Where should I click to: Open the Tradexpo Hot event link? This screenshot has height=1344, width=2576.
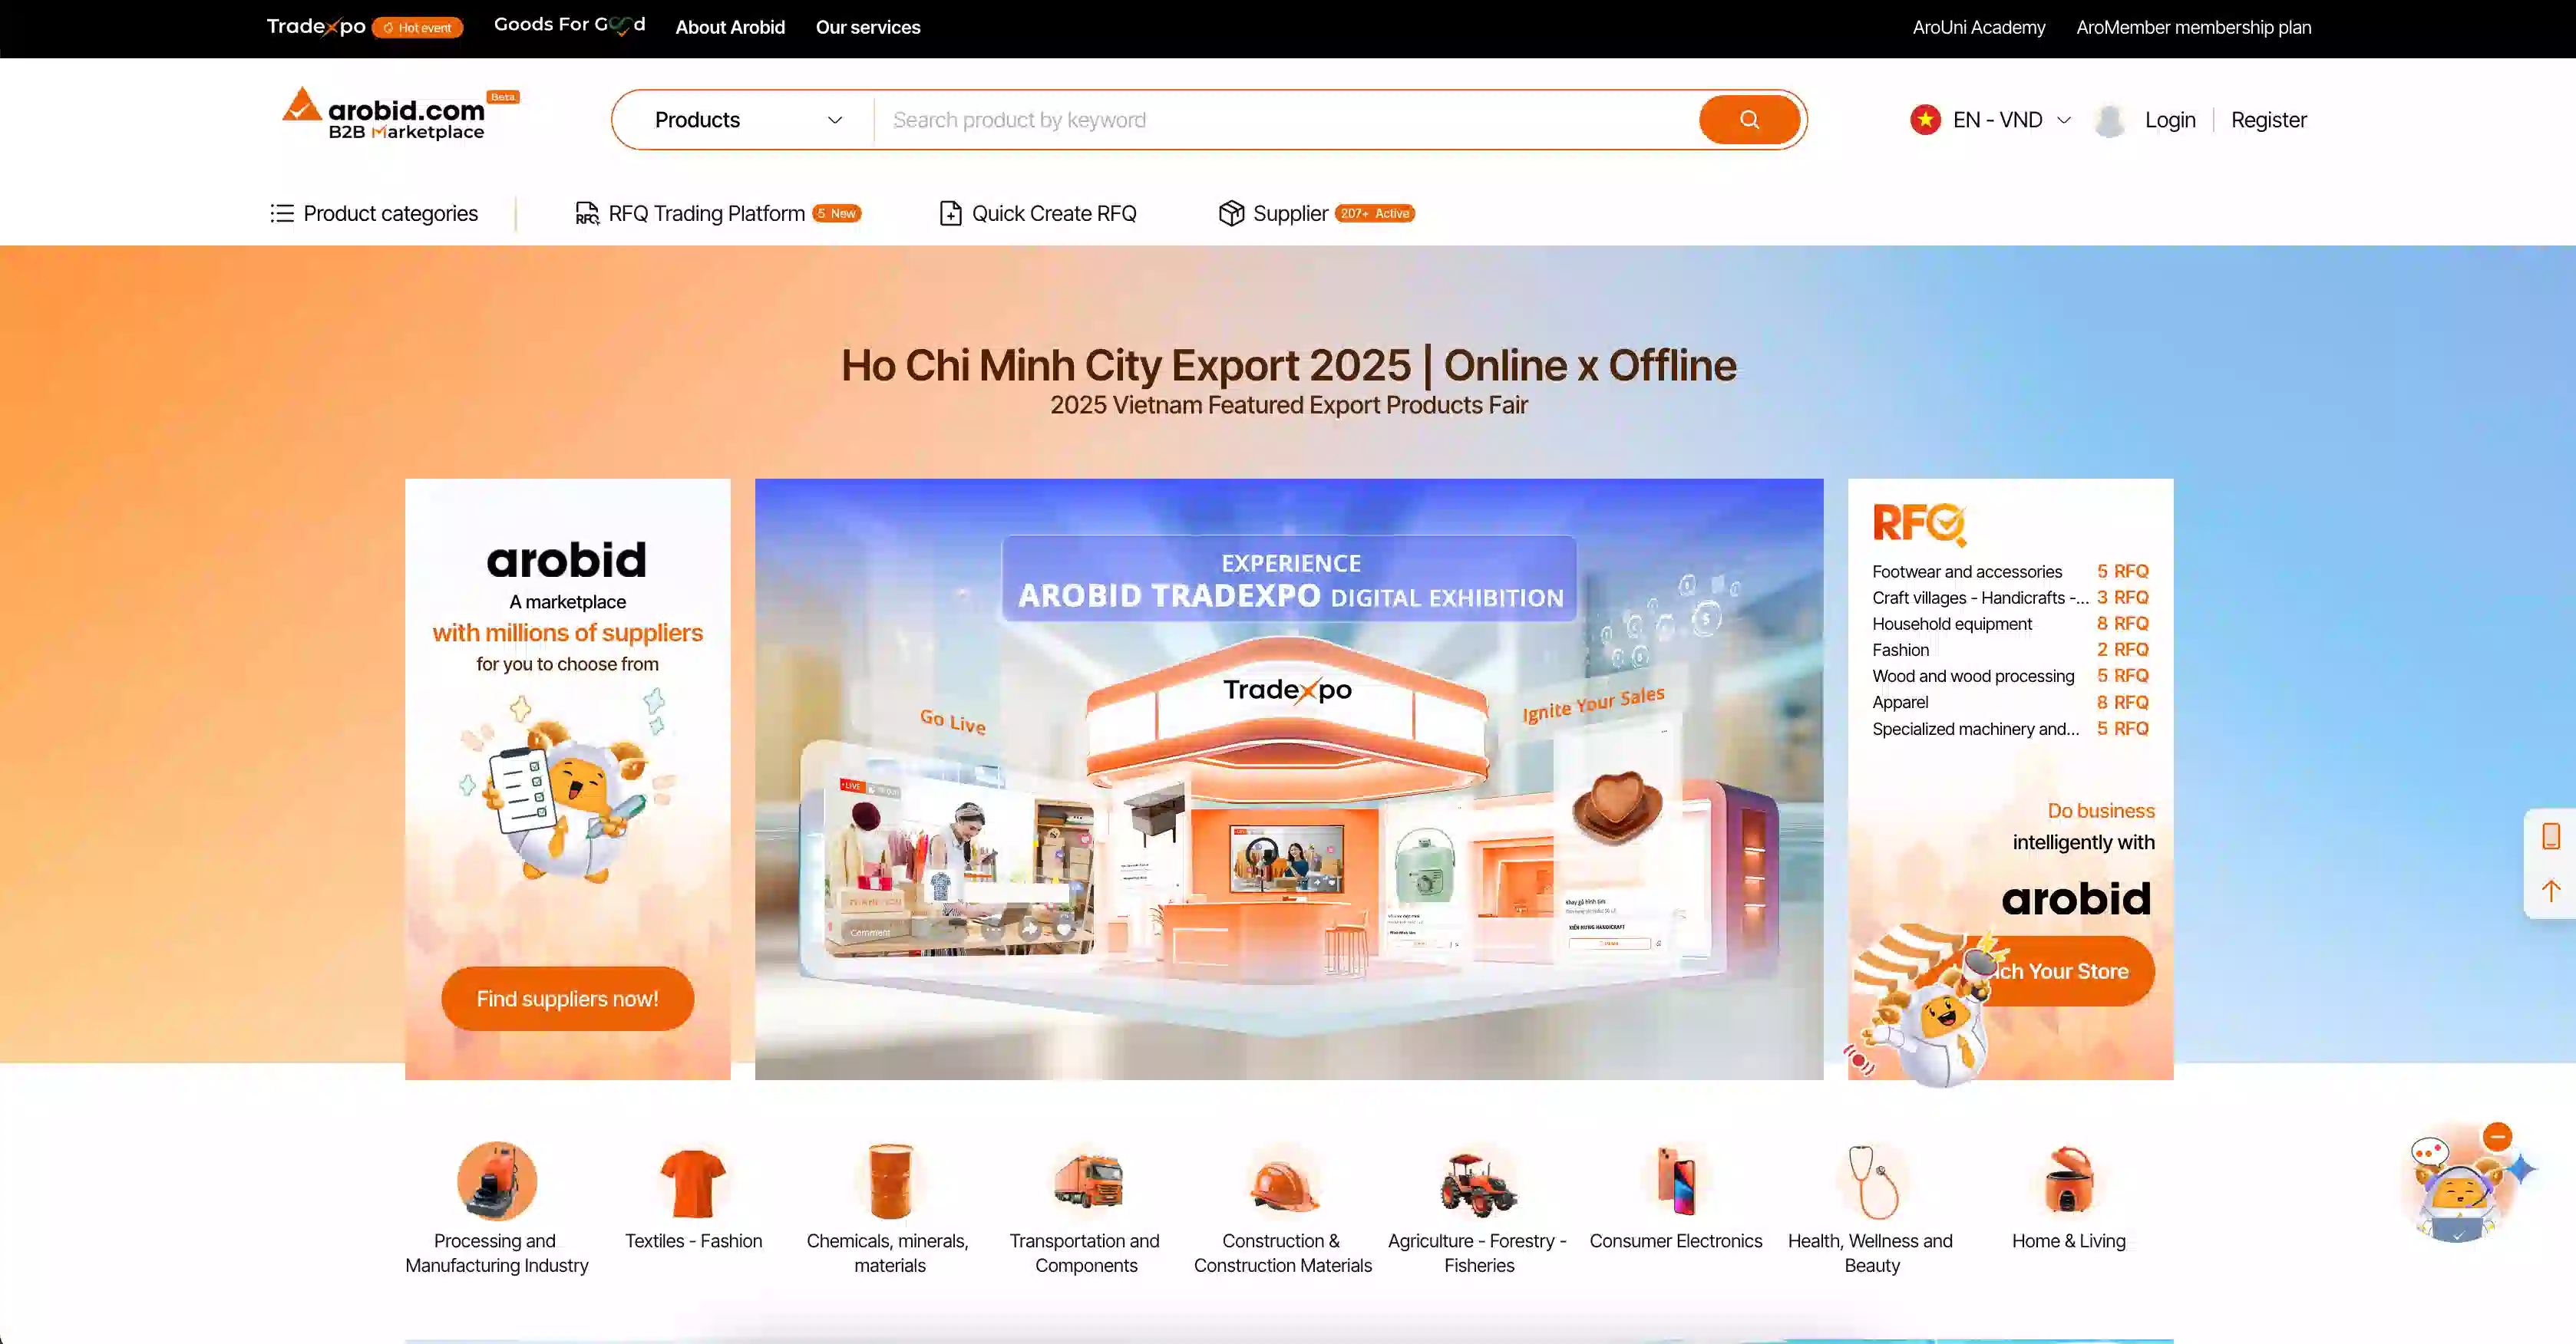(x=364, y=27)
